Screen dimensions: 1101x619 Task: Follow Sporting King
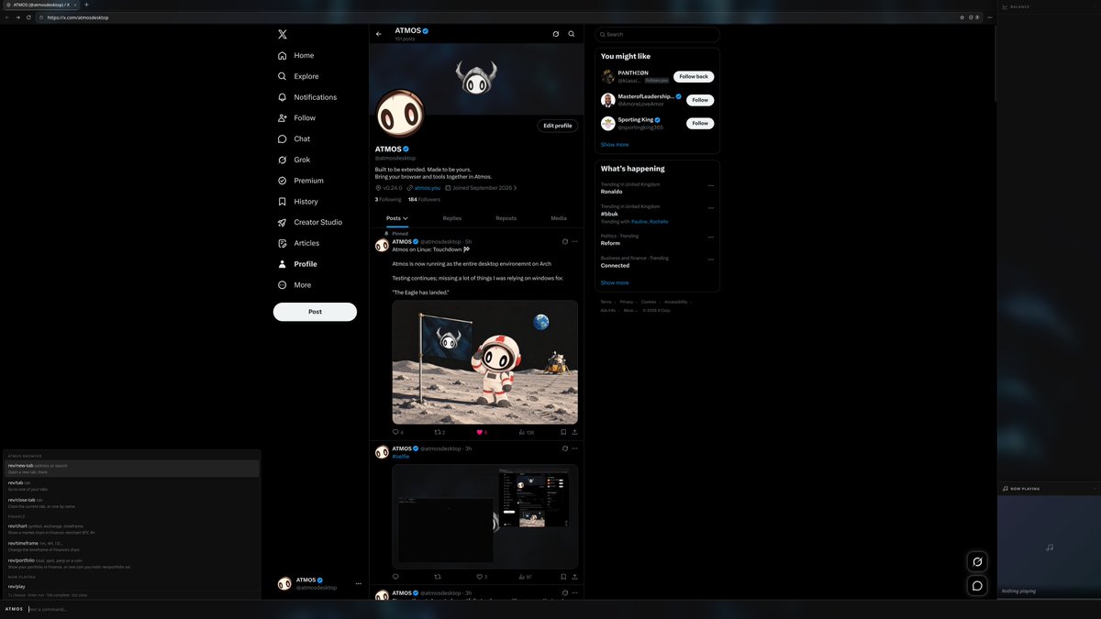click(x=700, y=123)
